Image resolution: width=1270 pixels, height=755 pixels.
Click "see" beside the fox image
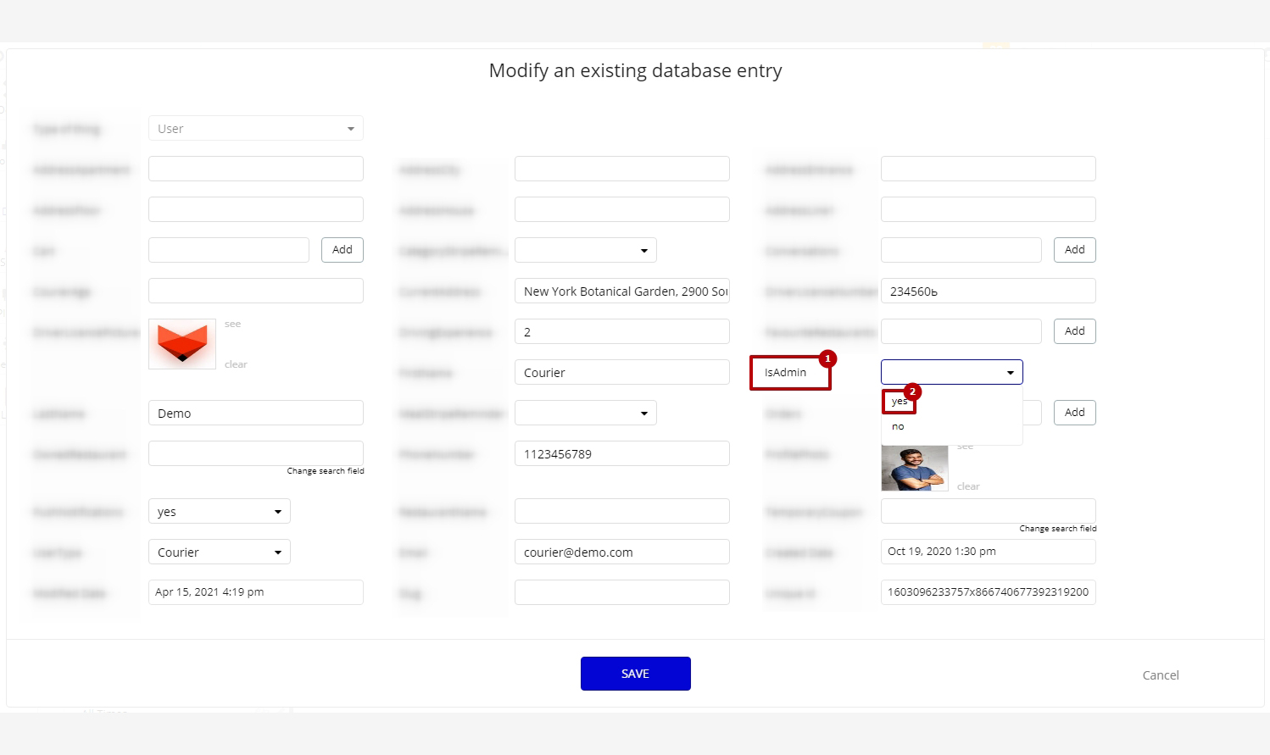pos(232,324)
